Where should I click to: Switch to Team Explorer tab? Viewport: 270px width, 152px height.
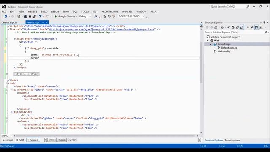click(x=232, y=140)
